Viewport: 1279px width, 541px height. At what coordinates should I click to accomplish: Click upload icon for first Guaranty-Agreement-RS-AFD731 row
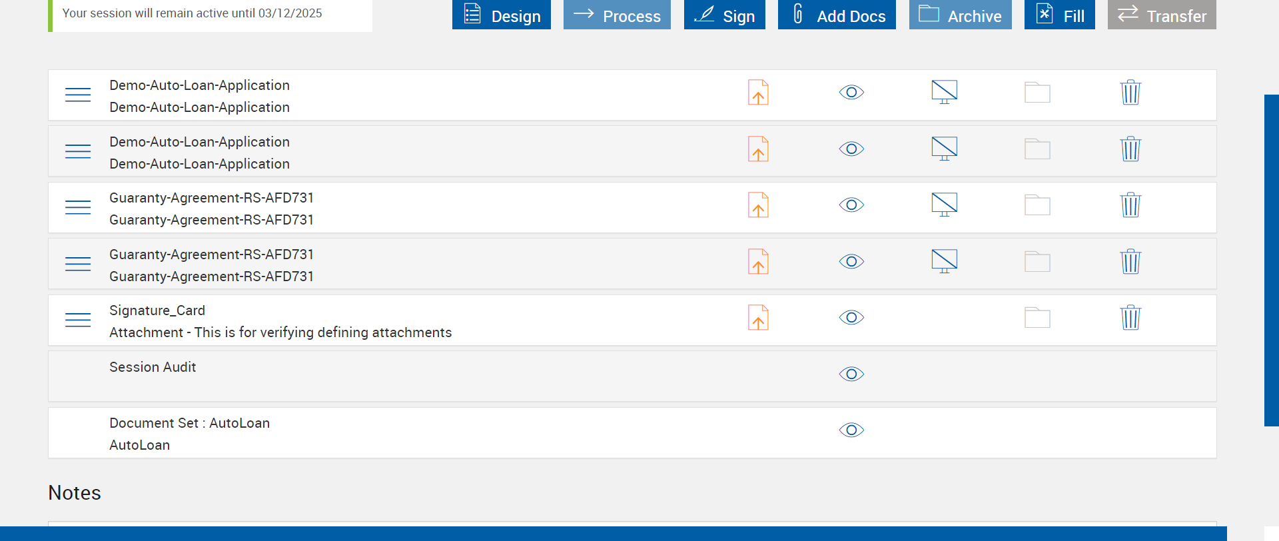(758, 205)
